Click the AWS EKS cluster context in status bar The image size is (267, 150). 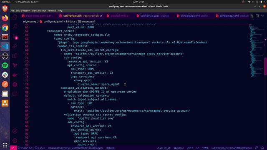(76, 148)
